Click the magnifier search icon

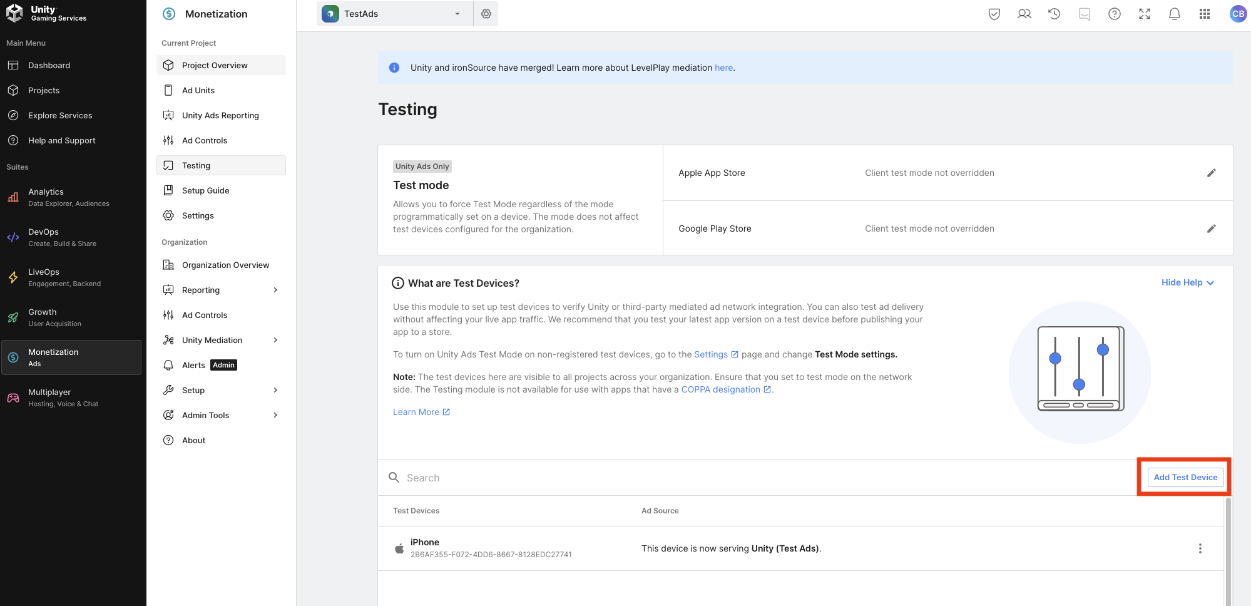pyautogui.click(x=394, y=478)
